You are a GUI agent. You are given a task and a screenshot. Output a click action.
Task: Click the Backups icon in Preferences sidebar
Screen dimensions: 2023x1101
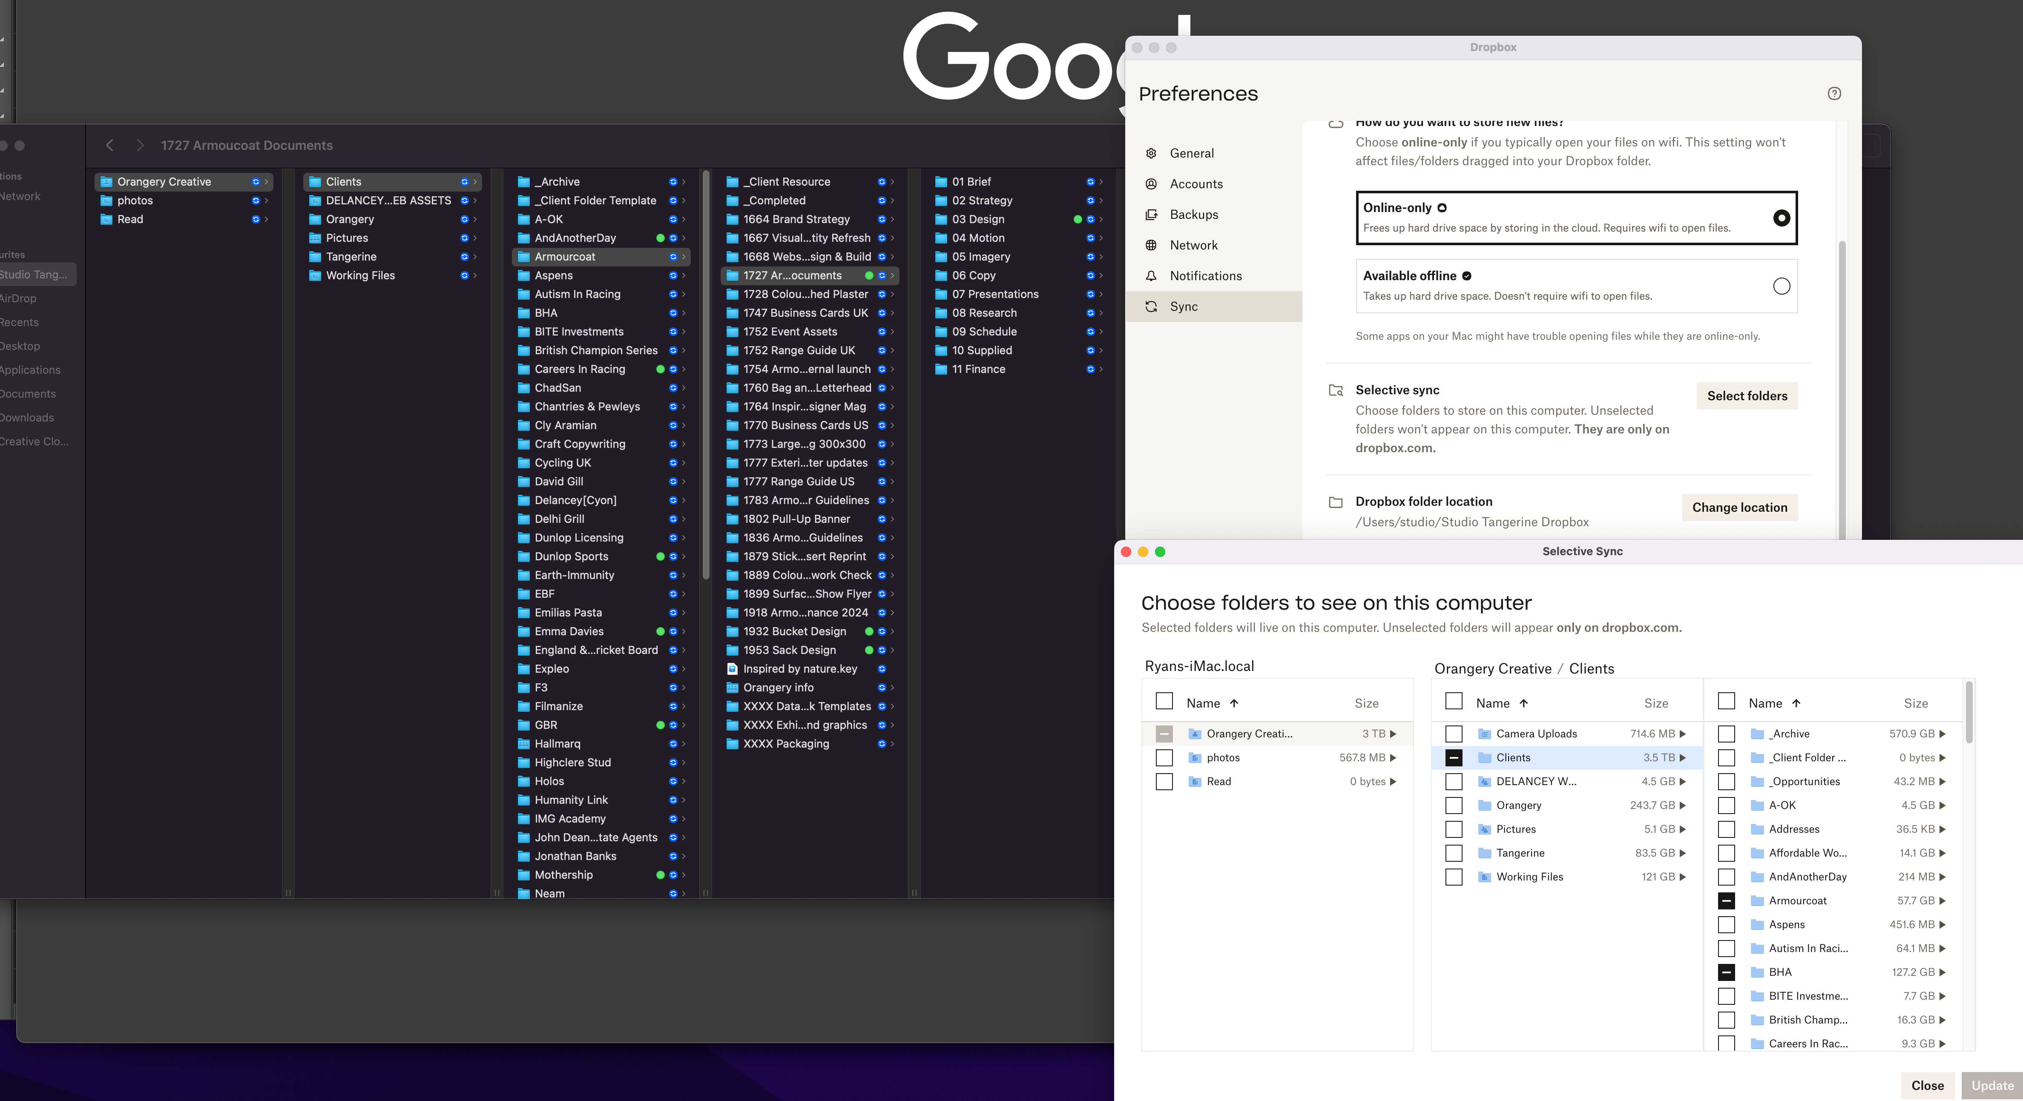[1150, 215]
